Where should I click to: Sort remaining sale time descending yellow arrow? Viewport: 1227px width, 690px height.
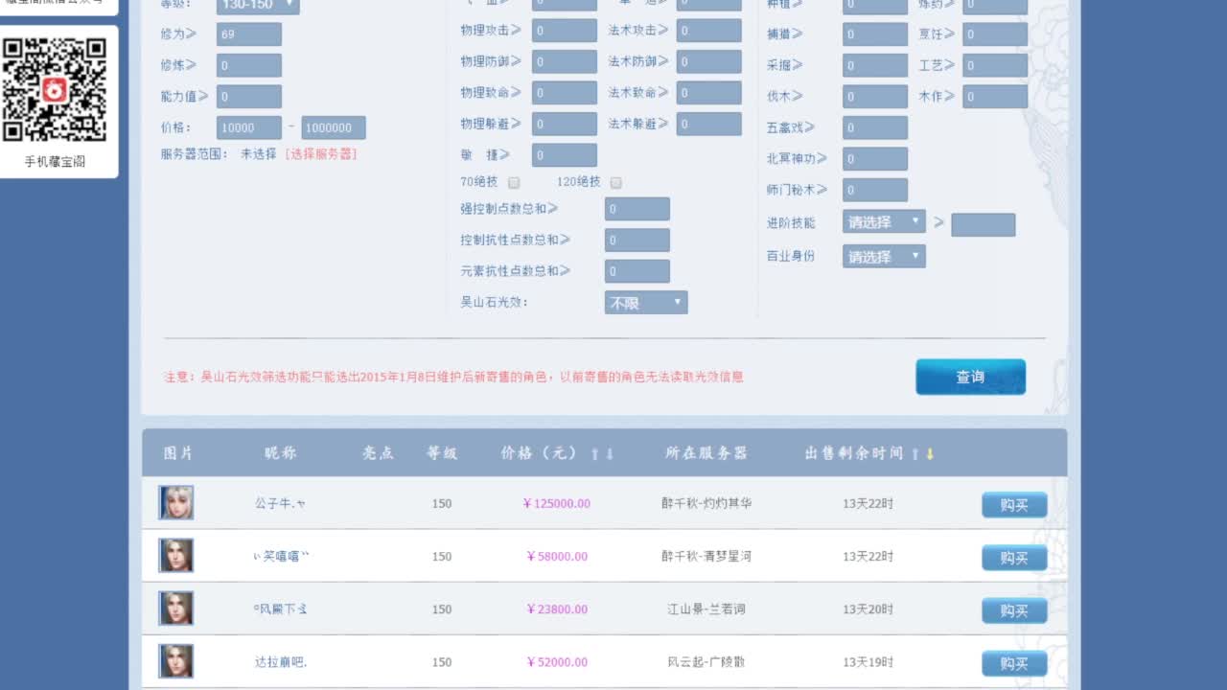click(x=930, y=453)
